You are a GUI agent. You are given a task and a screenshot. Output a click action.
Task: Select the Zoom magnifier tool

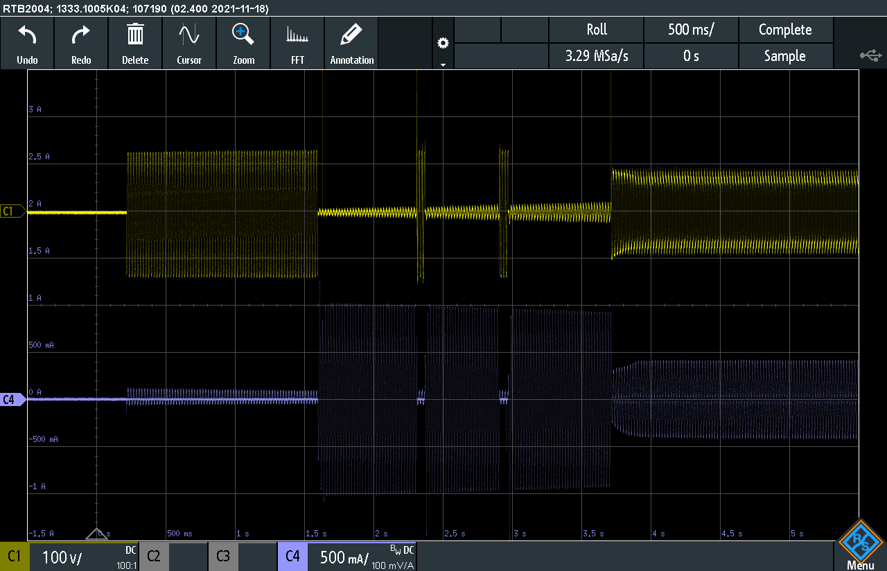pyautogui.click(x=243, y=43)
